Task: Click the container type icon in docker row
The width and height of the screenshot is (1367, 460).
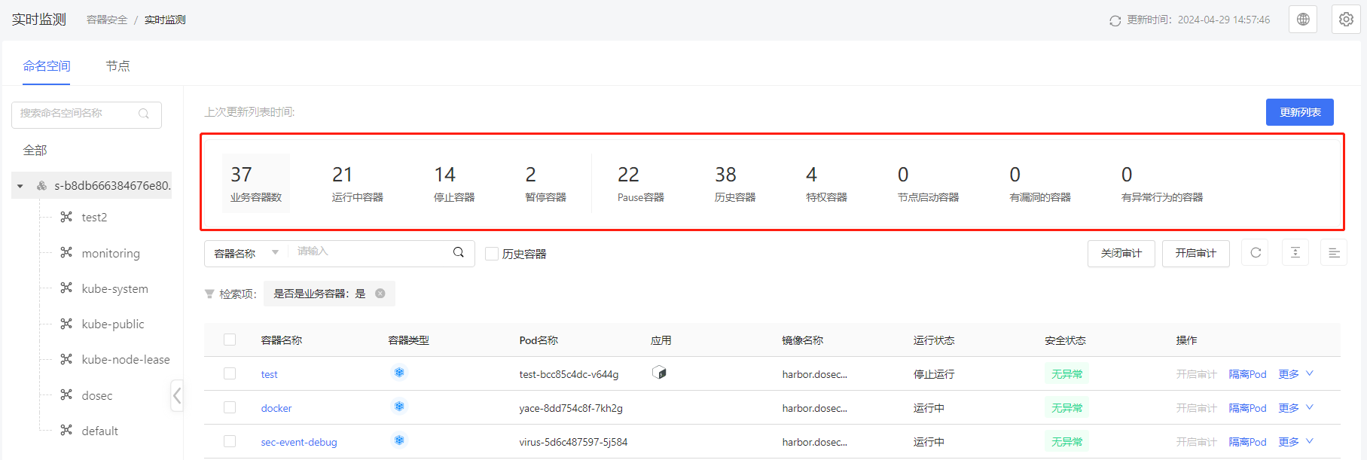Action: click(399, 407)
